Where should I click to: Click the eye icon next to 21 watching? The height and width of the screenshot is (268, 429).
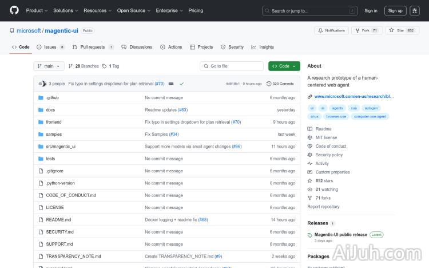coord(309,190)
